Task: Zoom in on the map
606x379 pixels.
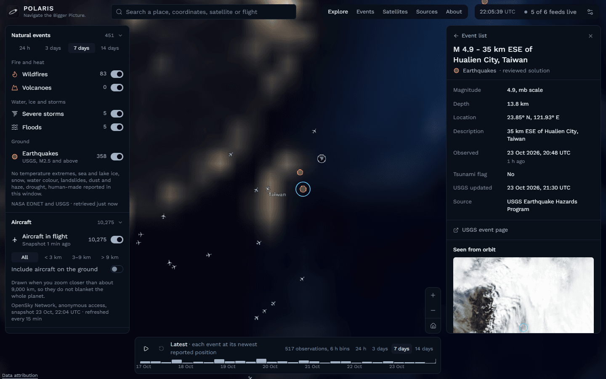Action: pyautogui.click(x=433, y=295)
